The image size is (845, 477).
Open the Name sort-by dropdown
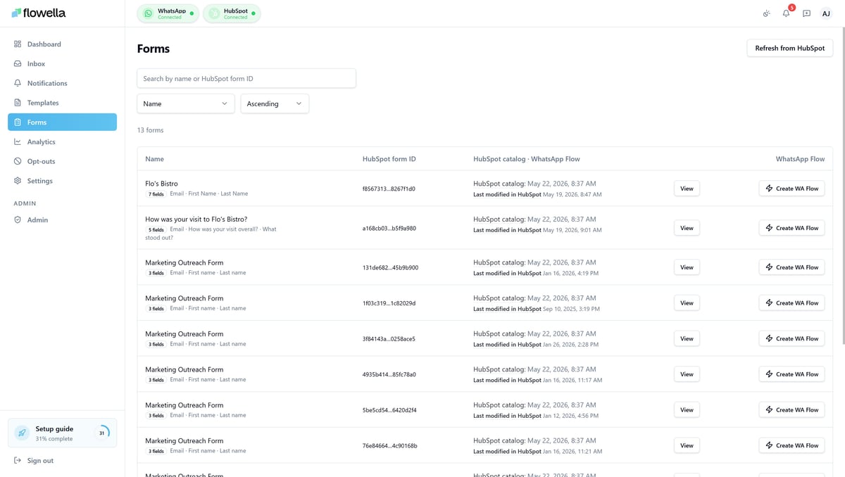(x=186, y=103)
